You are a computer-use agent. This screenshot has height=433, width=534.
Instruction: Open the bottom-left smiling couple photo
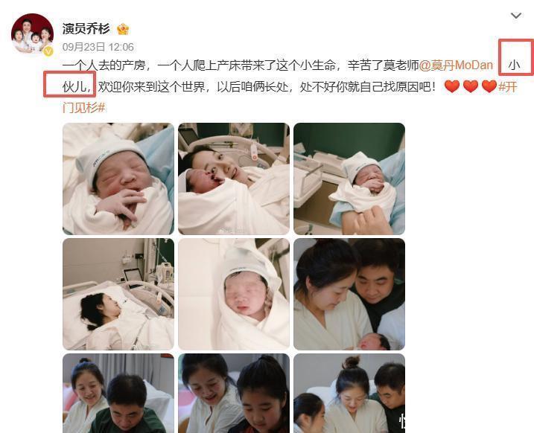pos(118,394)
